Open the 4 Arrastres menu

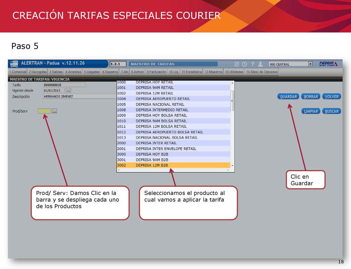[x=73, y=72]
